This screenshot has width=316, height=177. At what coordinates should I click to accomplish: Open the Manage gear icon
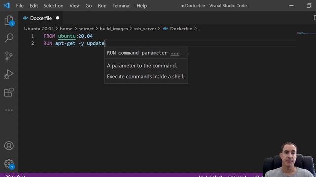(9, 164)
